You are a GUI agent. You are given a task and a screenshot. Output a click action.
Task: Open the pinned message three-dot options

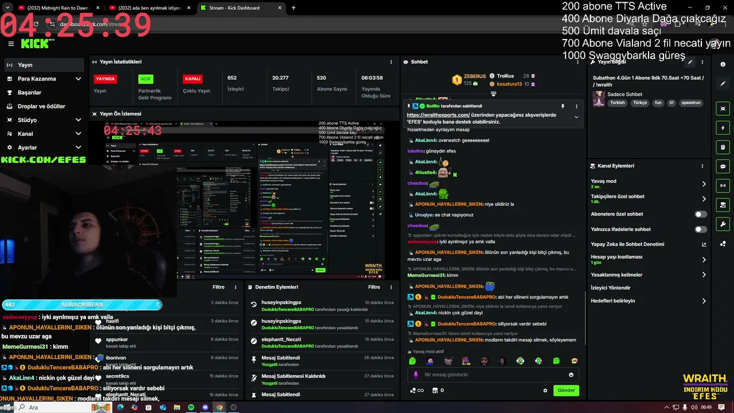click(576, 106)
